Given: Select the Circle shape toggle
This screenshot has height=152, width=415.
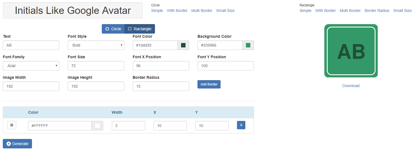Looking at the screenshot, I should [113, 29].
